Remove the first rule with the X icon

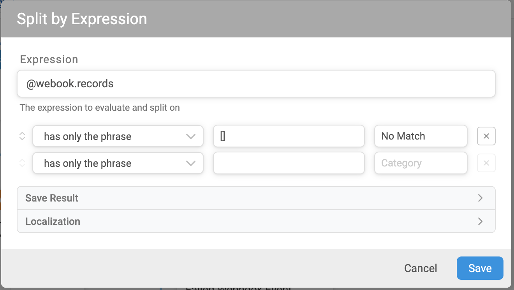[486, 136]
